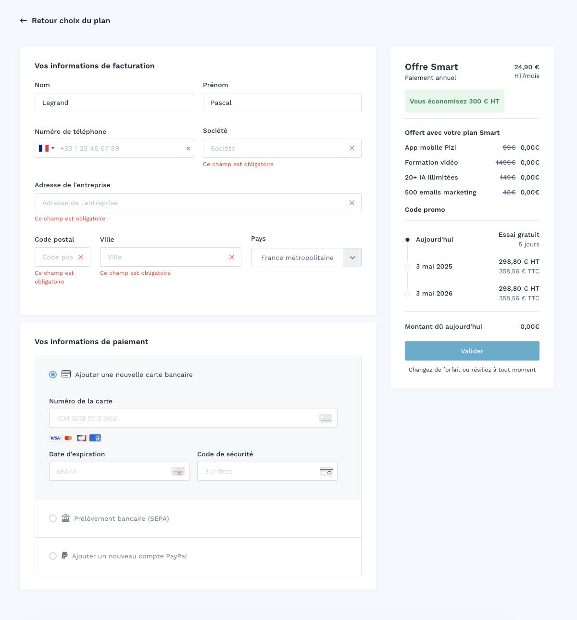Click the American Express logo

95,438
